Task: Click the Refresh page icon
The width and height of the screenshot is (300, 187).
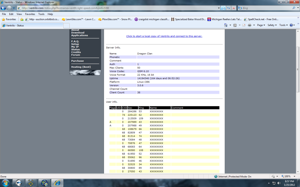Action: coord(229,8)
